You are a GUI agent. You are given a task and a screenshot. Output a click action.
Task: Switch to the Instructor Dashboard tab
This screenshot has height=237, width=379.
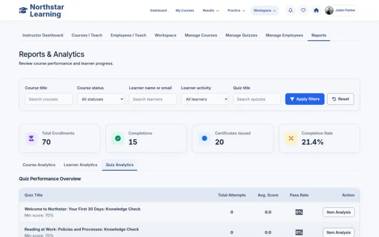[43, 35]
